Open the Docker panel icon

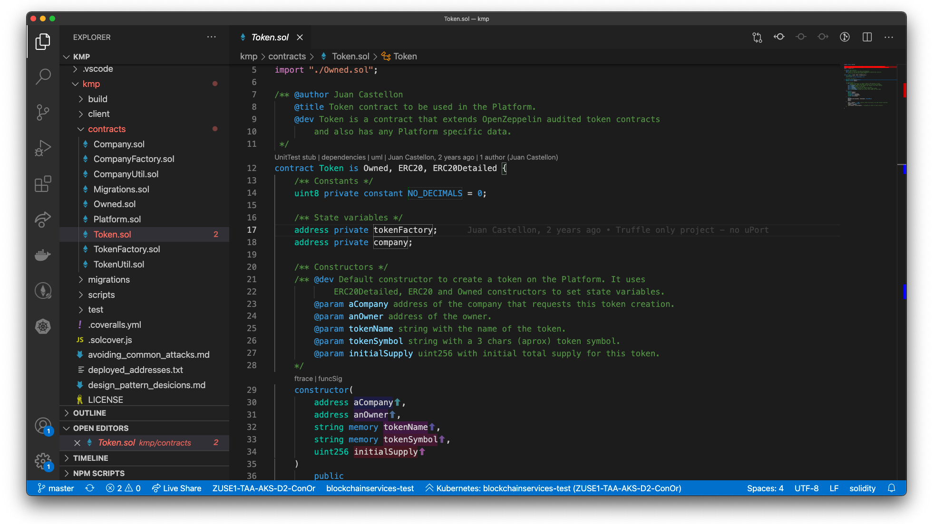point(43,255)
